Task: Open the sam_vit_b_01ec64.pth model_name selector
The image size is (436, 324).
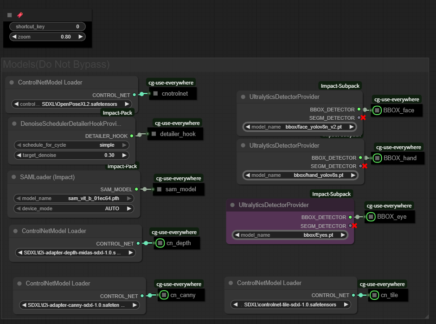Action: coord(74,199)
